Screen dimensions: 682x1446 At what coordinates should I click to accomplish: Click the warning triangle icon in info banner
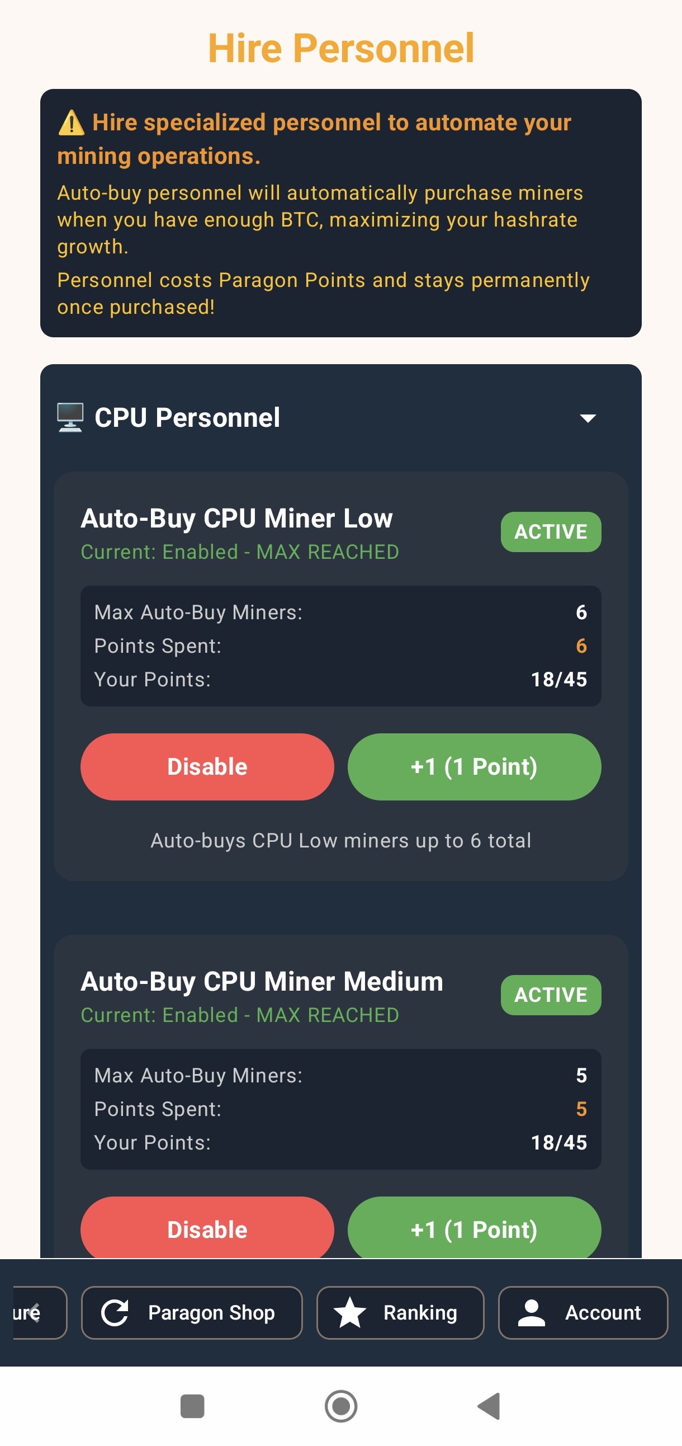[71, 123]
